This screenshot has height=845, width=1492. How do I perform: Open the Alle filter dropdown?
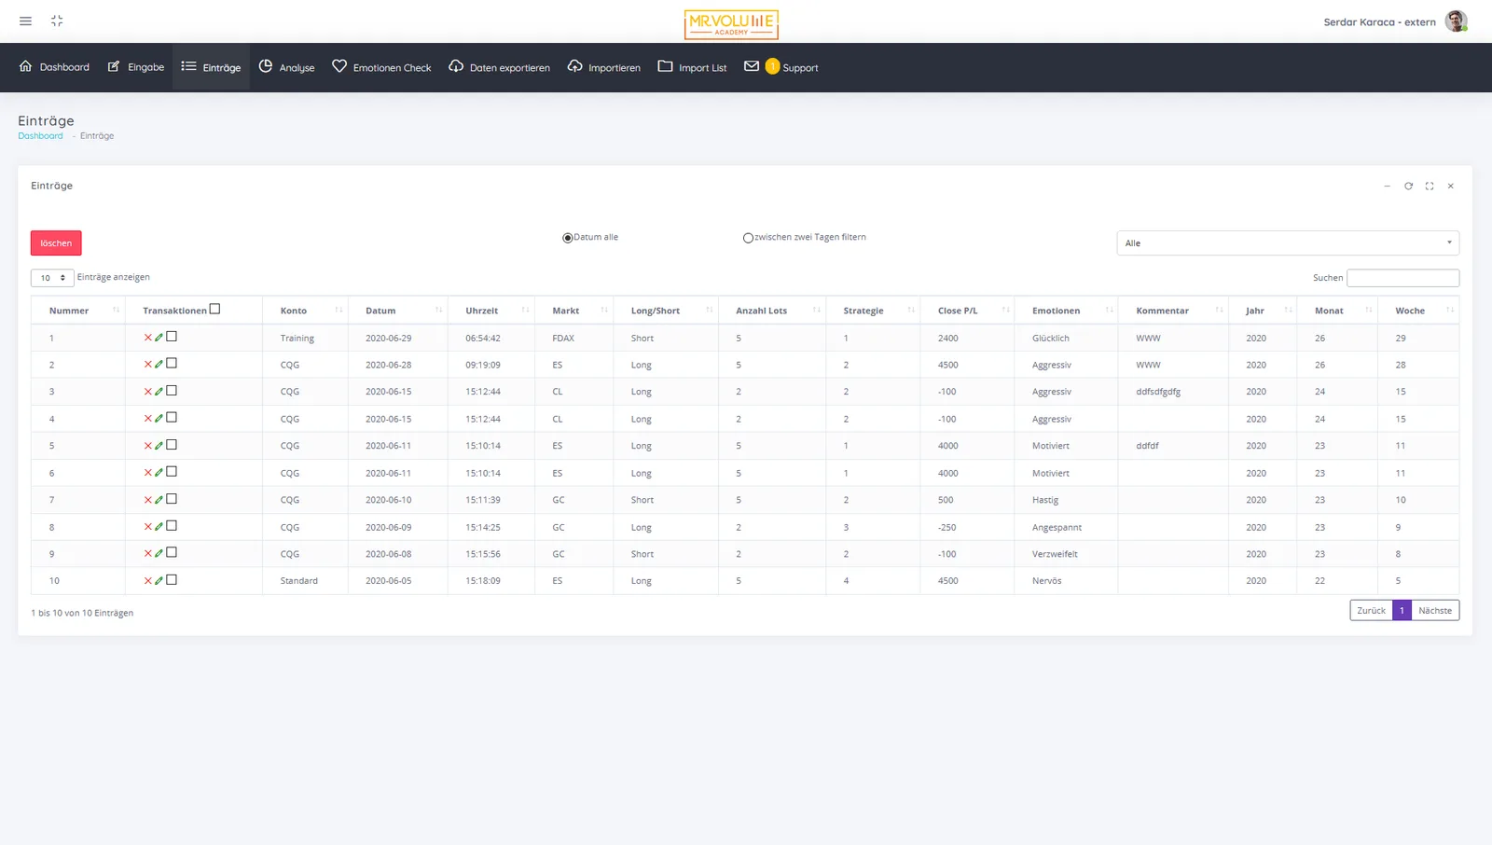click(1288, 243)
